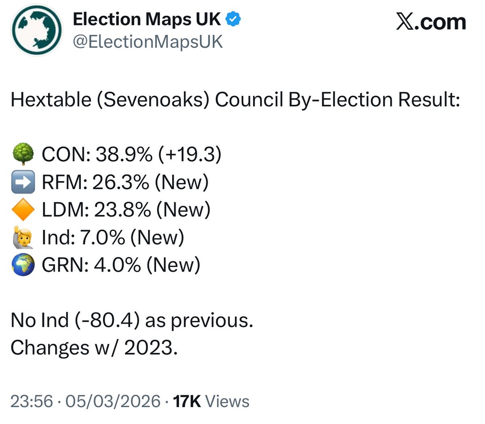Click the LDM: 23.8% (New) result line
Image resolution: width=485 pixels, height=424 pixels.
pyautogui.click(x=126, y=210)
